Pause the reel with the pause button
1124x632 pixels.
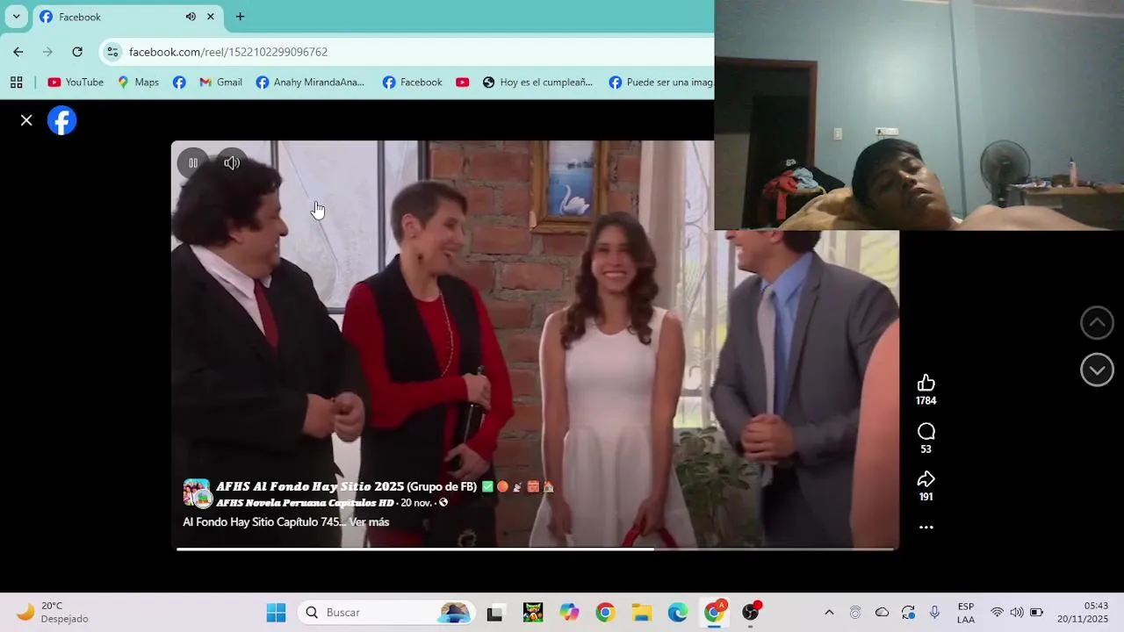click(193, 162)
